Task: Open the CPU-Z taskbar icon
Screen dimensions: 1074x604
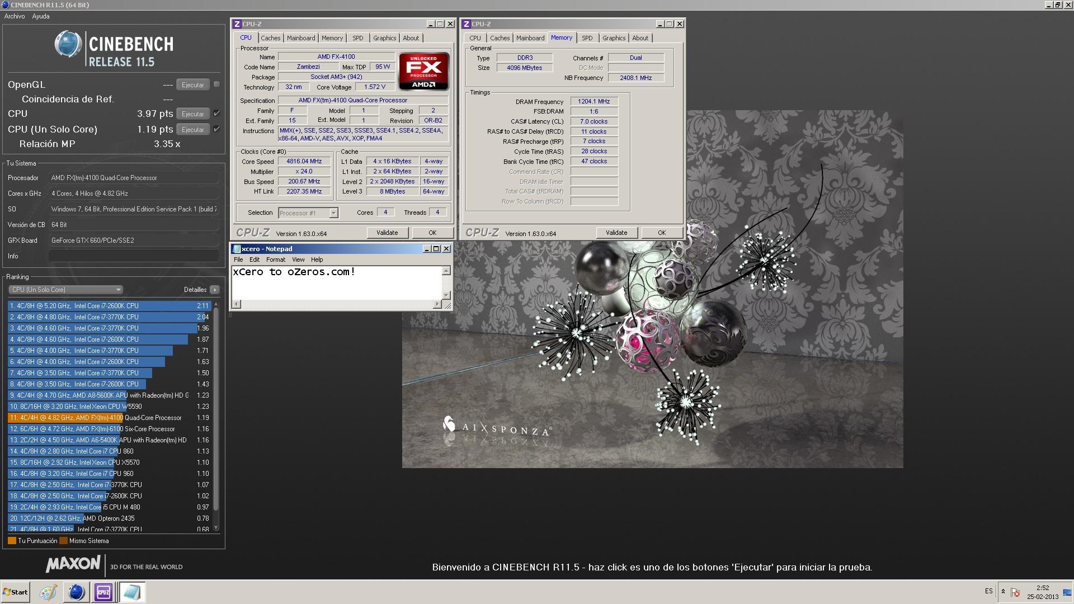Action: pyautogui.click(x=103, y=592)
